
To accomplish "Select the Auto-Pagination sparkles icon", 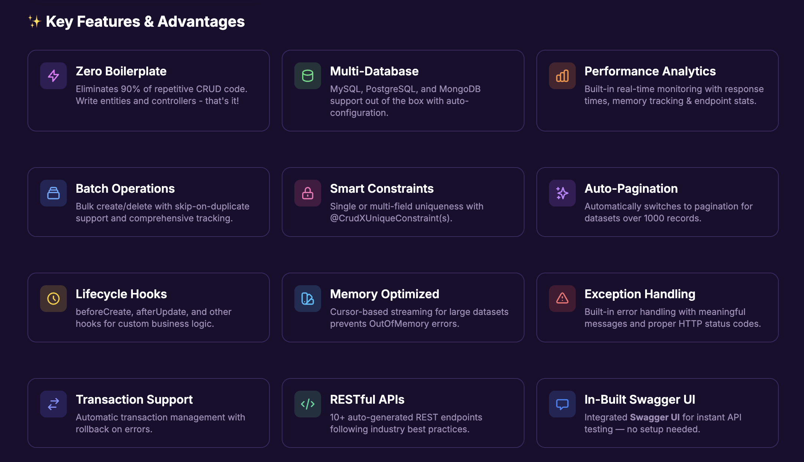I will [x=562, y=193].
